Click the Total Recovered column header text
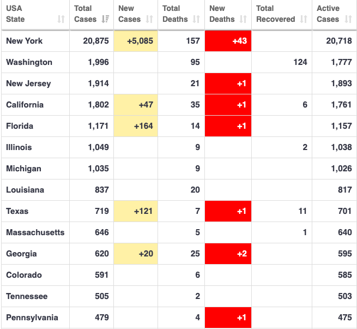 point(275,14)
